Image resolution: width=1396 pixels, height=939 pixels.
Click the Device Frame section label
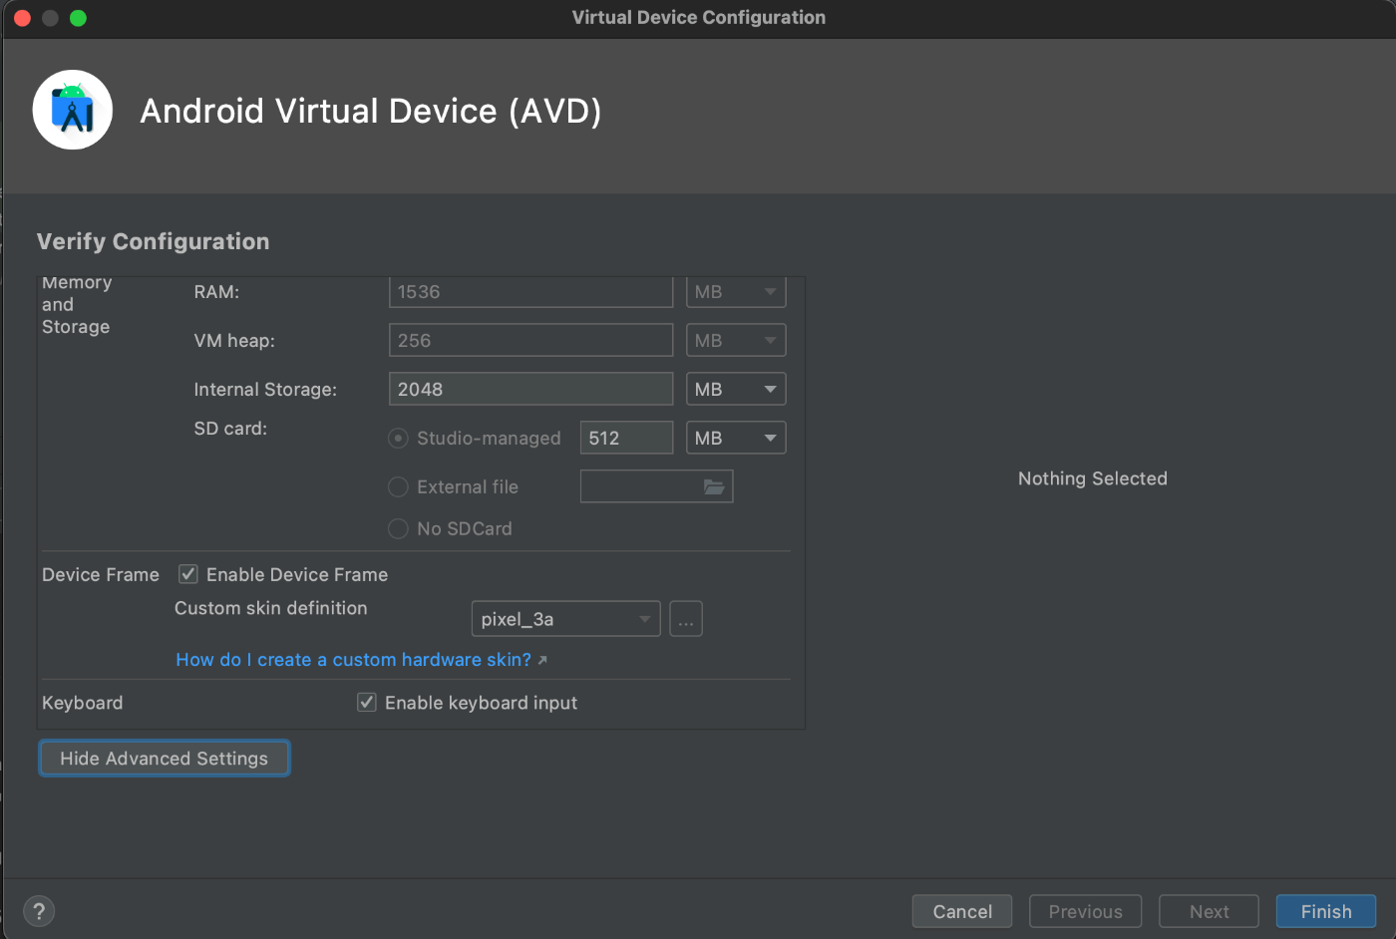[101, 575]
